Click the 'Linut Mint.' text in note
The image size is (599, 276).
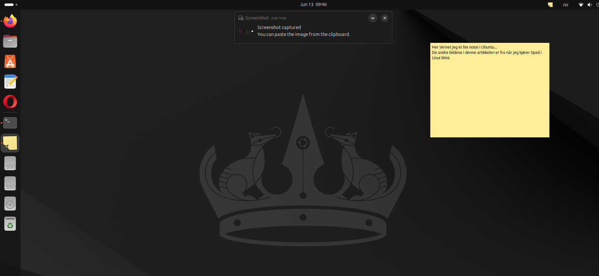coord(441,58)
